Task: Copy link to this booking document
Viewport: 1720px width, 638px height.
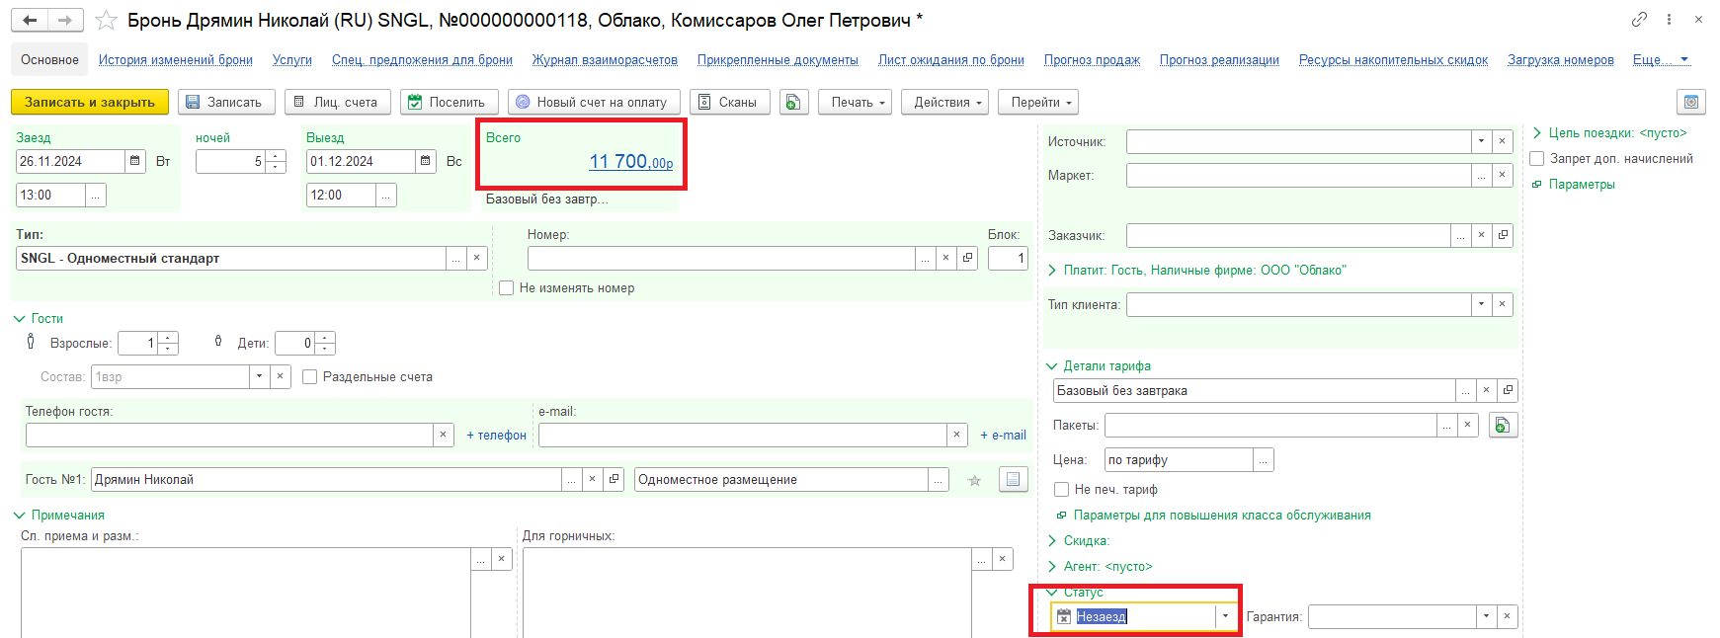Action: point(1639,19)
